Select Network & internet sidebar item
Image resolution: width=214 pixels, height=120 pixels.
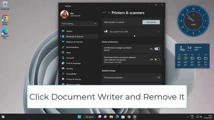pos(79,42)
